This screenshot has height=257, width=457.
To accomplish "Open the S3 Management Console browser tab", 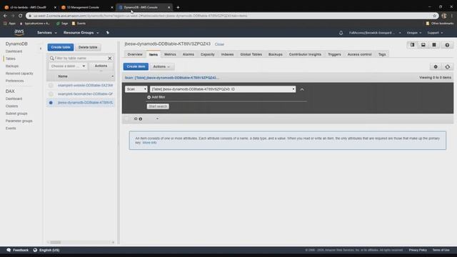I will click(86, 7).
